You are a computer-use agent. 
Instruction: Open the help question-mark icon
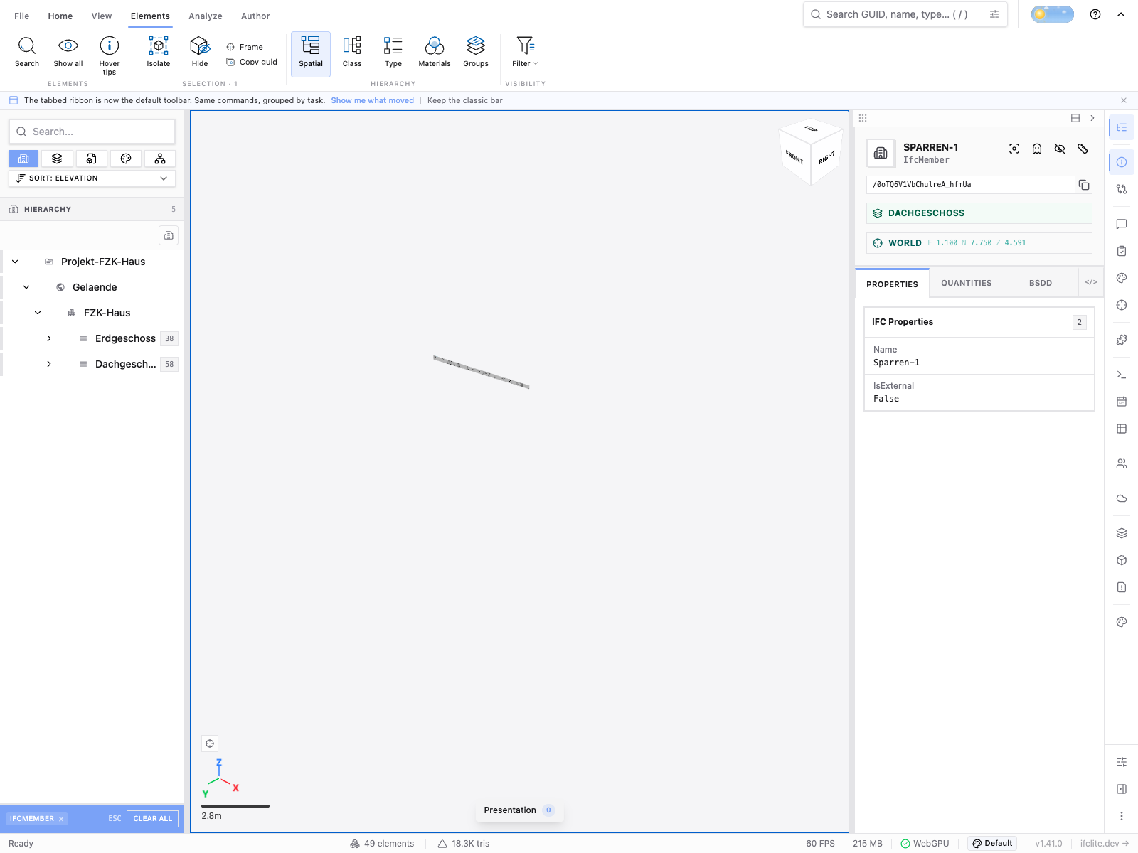tap(1095, 14)
